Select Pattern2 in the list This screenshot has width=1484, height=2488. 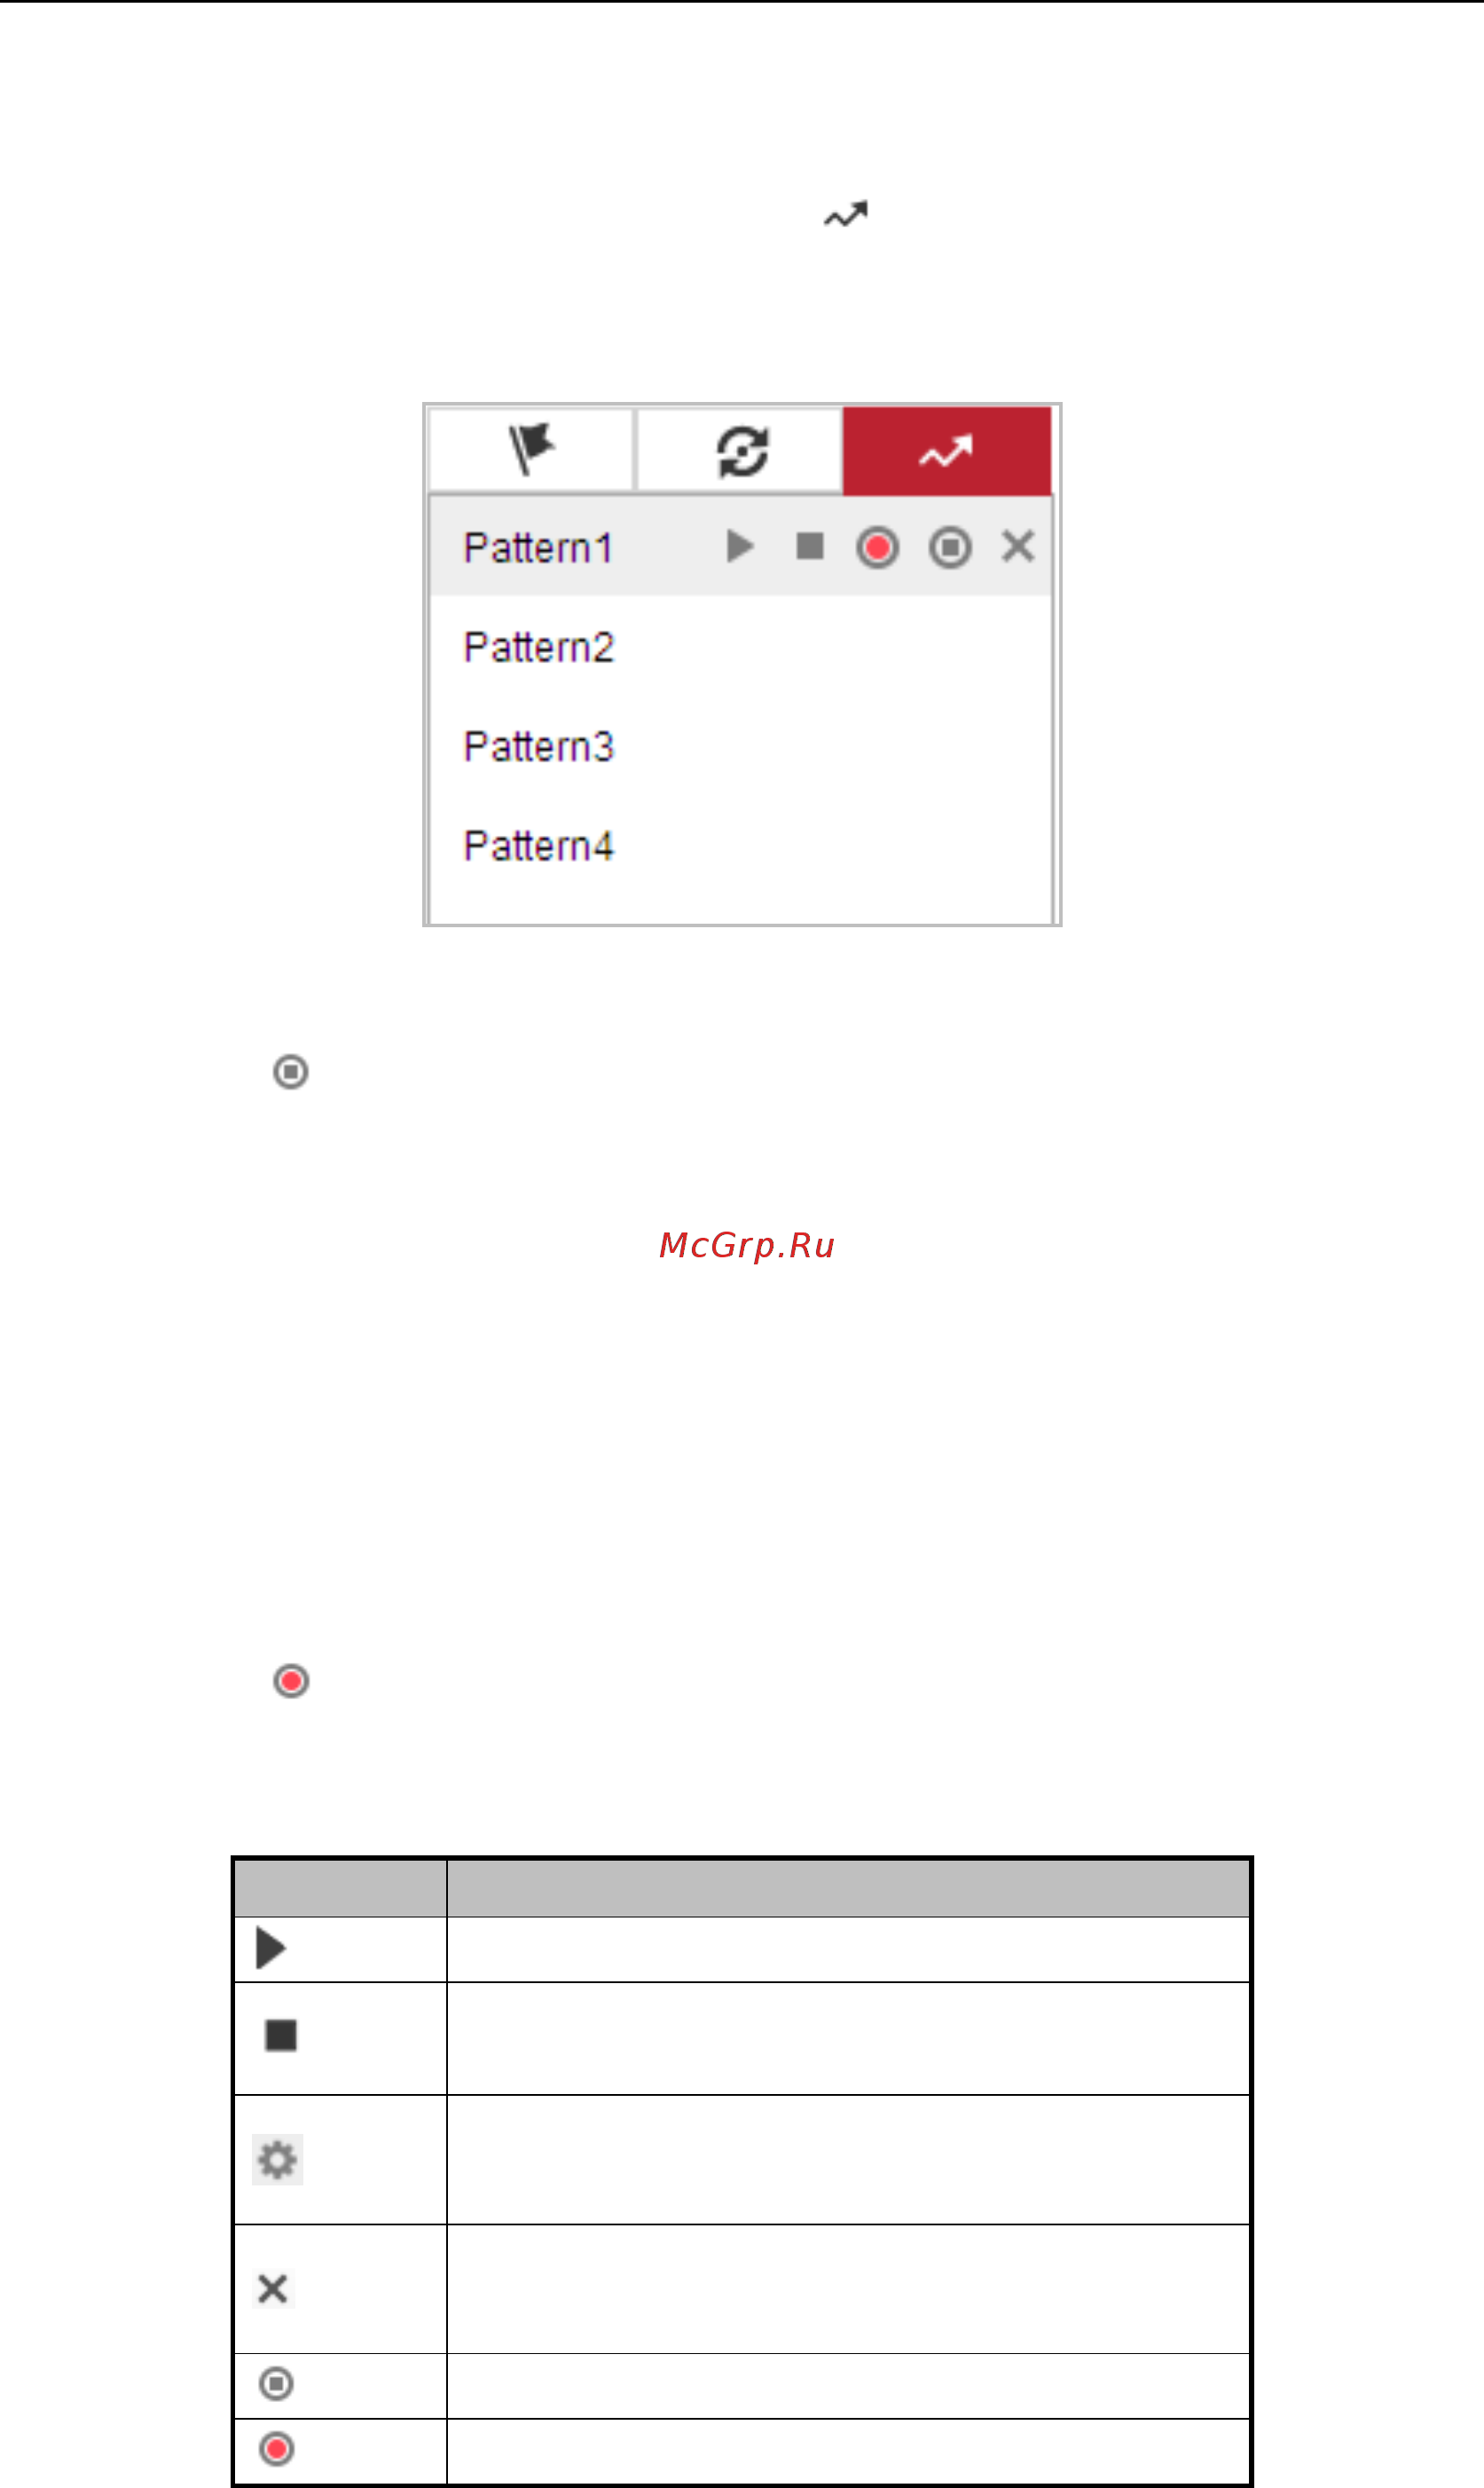coord(538,647)
